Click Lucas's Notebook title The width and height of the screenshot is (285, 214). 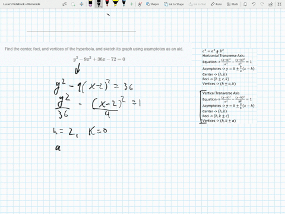(x=22, y=4)
